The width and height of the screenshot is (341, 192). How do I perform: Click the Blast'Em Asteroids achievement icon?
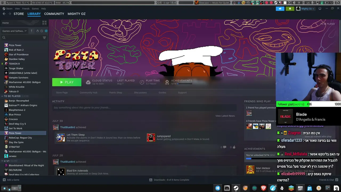pos(61,172)
